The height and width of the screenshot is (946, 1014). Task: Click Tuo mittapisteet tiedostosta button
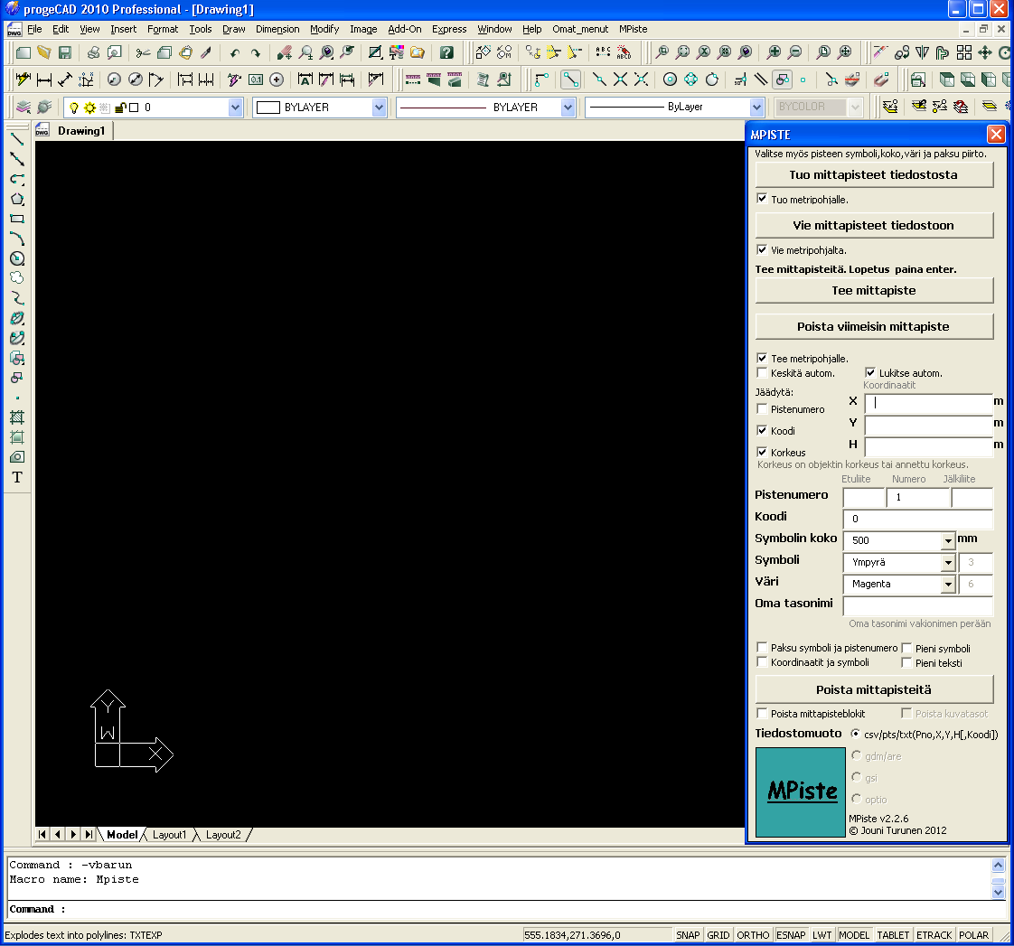click(874, 174)
